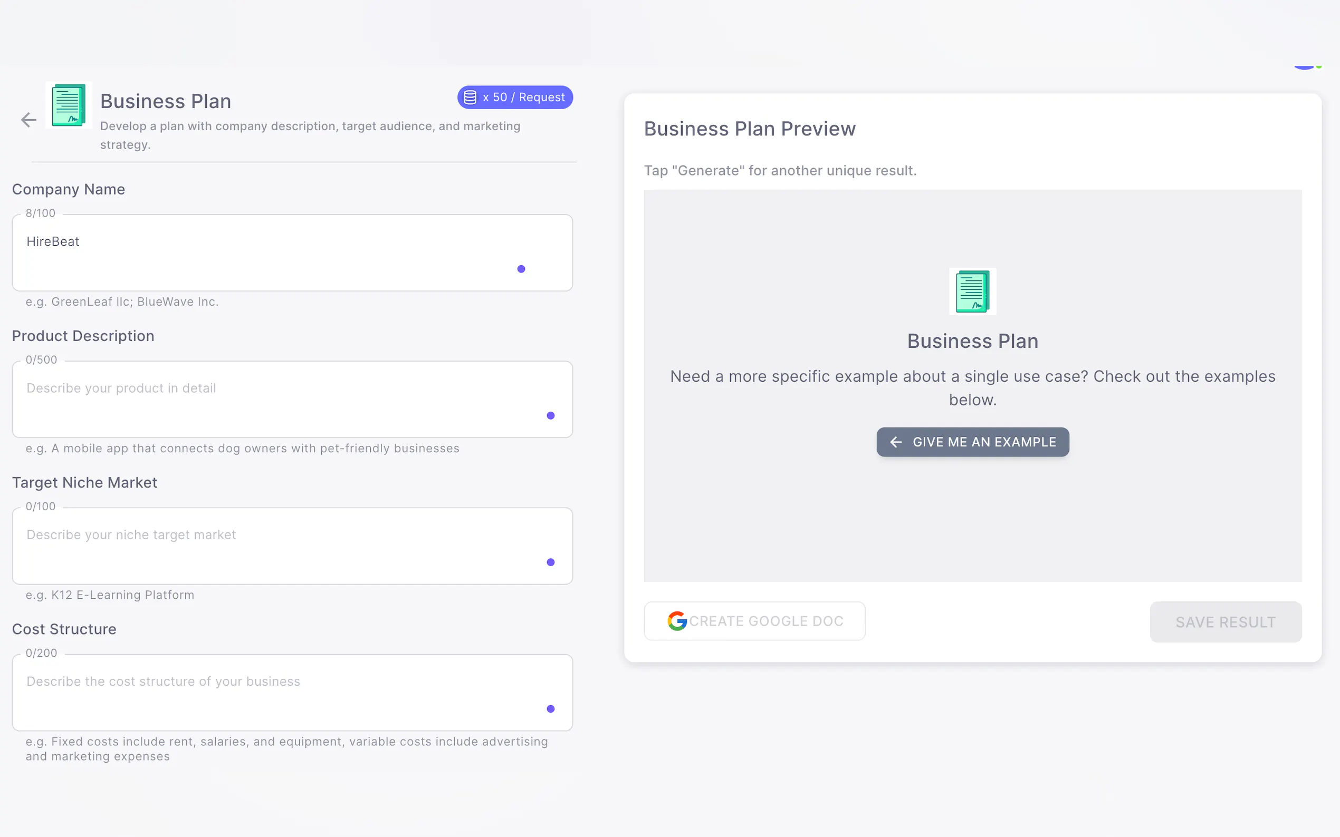Click the Business Plan Preview heading
The image size is (1340, 837).
tap(750, 129)
